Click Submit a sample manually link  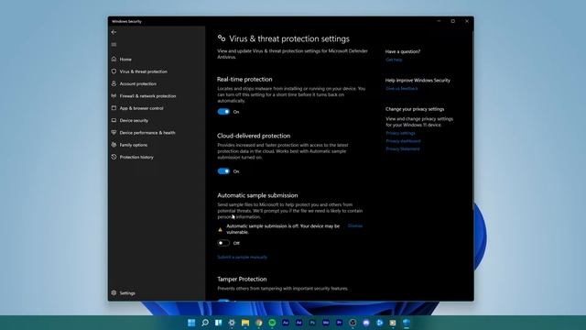coord(242,257)
